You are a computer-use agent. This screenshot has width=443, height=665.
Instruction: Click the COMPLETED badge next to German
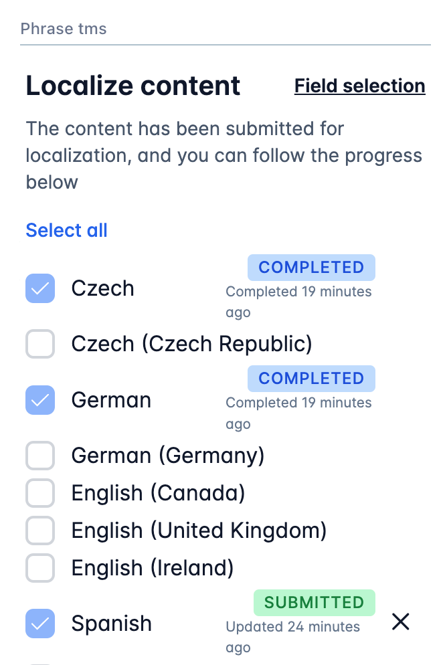click(311, 378)
